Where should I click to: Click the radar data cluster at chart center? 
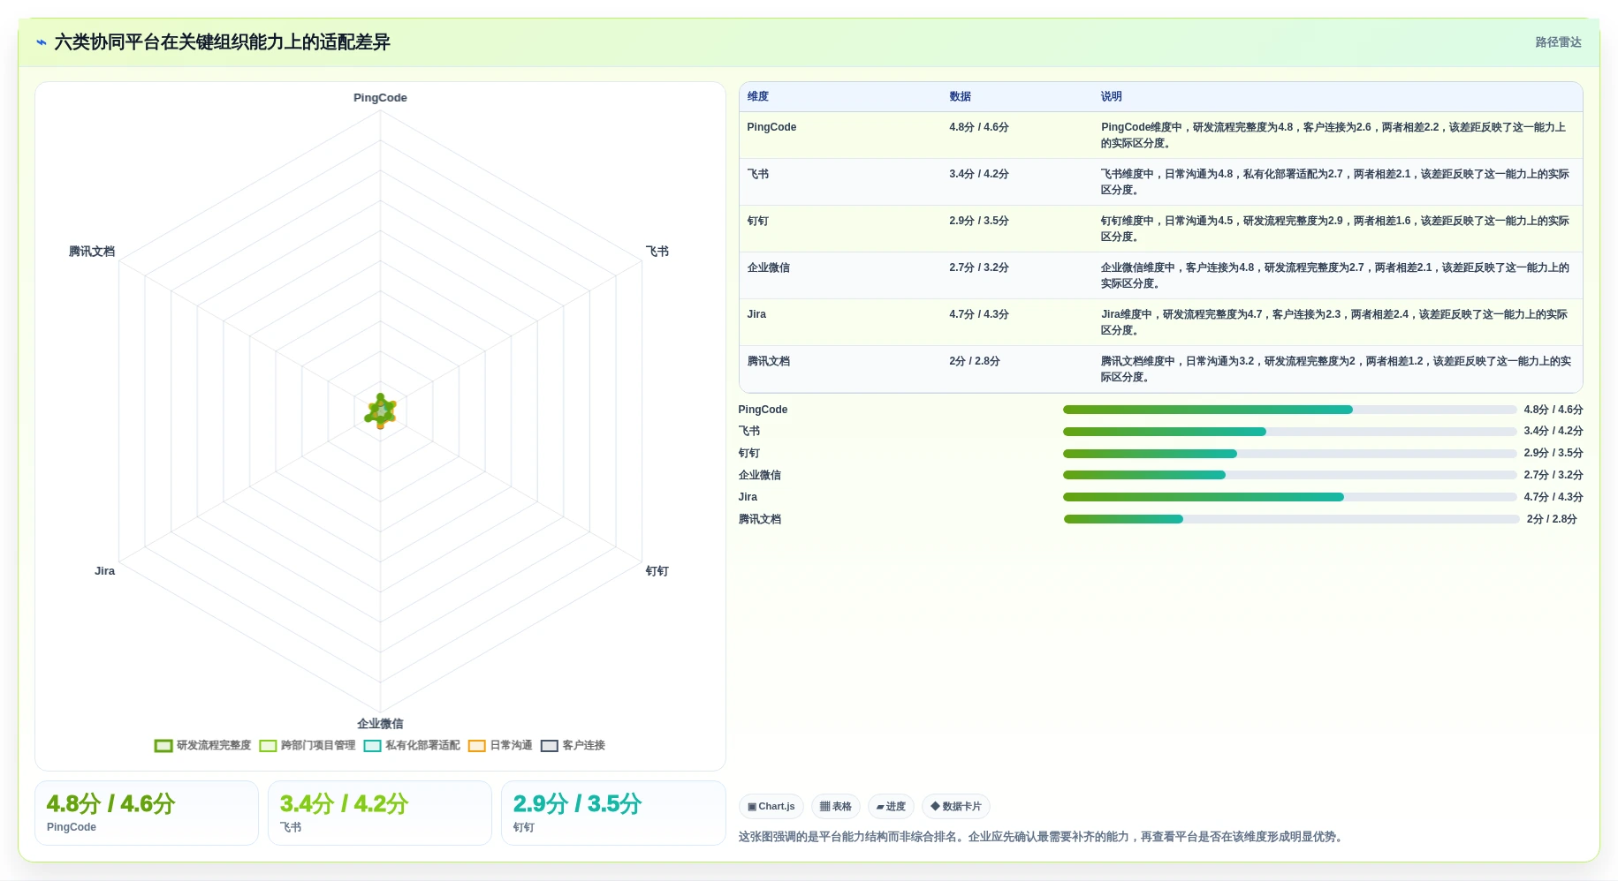[x=381, y=410]
